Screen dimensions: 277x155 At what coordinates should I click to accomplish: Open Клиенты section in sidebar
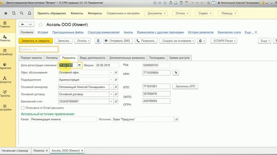(5, 38)
